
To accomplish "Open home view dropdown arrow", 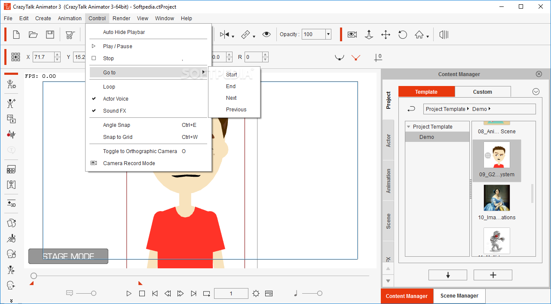I will 427,37.
